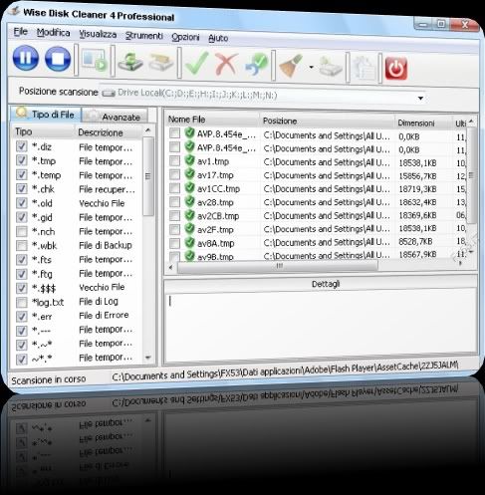Click the grayed documents copy icon
Image resolution: width=485 pixels, height=495 pixels.
tap(364, 68)
